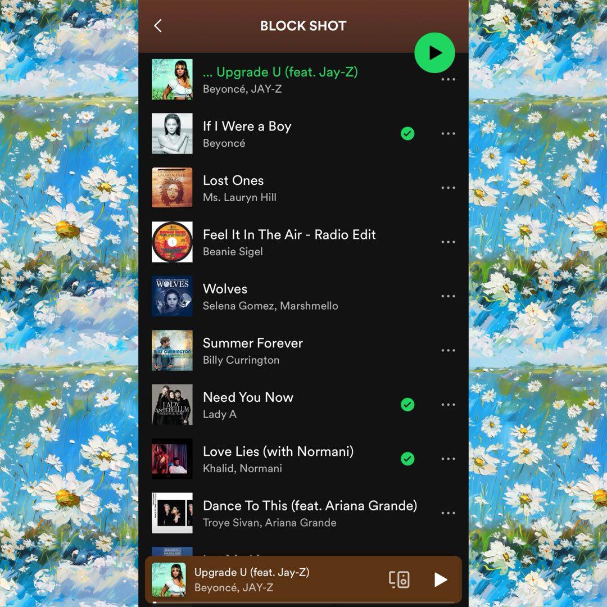Select "Beyoncé, JAY-Z" in the mini player

(234, 588)
